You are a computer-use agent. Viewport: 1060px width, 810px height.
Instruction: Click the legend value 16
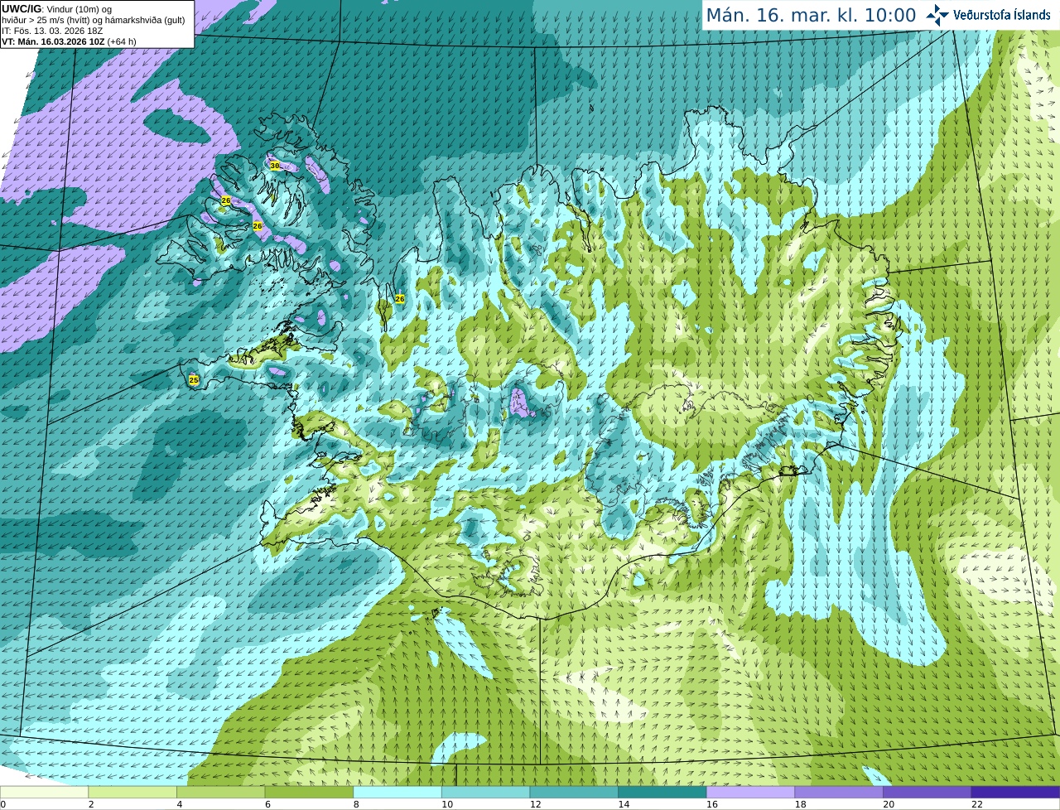click(712, 804)
